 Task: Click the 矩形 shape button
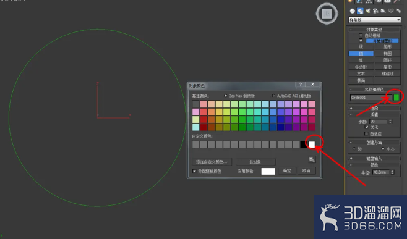388,47
